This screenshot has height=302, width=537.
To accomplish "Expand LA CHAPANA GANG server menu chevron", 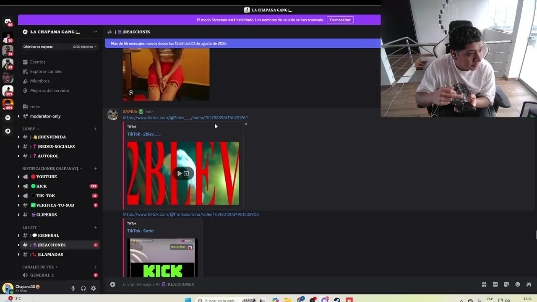I will (95, 32).
